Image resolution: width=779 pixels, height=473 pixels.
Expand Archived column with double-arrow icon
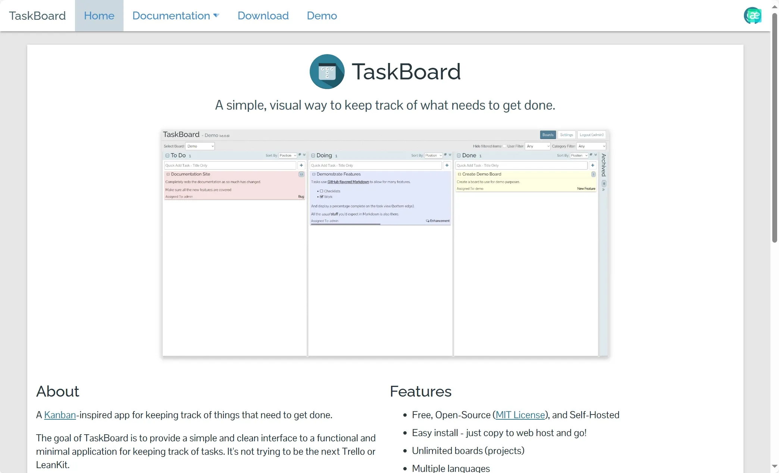pyautogui.click(x=604, y=190)
